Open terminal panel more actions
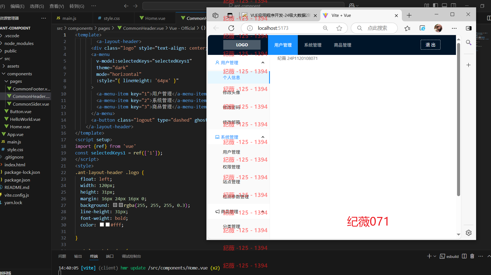The height and width of the screenshot is (275, 491). tap(481, 256)
